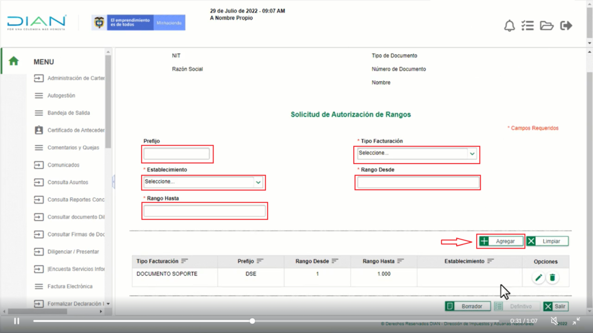This screenshot has width=593, height=333.
Task: Seek using the video progress bar
Action: [x=266, y=321]
